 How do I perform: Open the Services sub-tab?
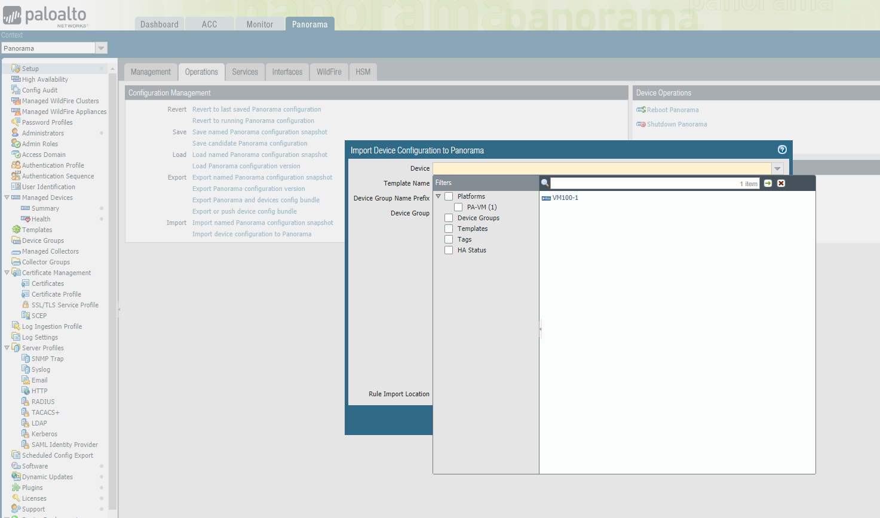pos(245,72)
